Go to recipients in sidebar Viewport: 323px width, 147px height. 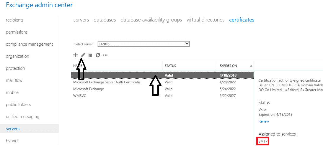(x=15, y=20)
